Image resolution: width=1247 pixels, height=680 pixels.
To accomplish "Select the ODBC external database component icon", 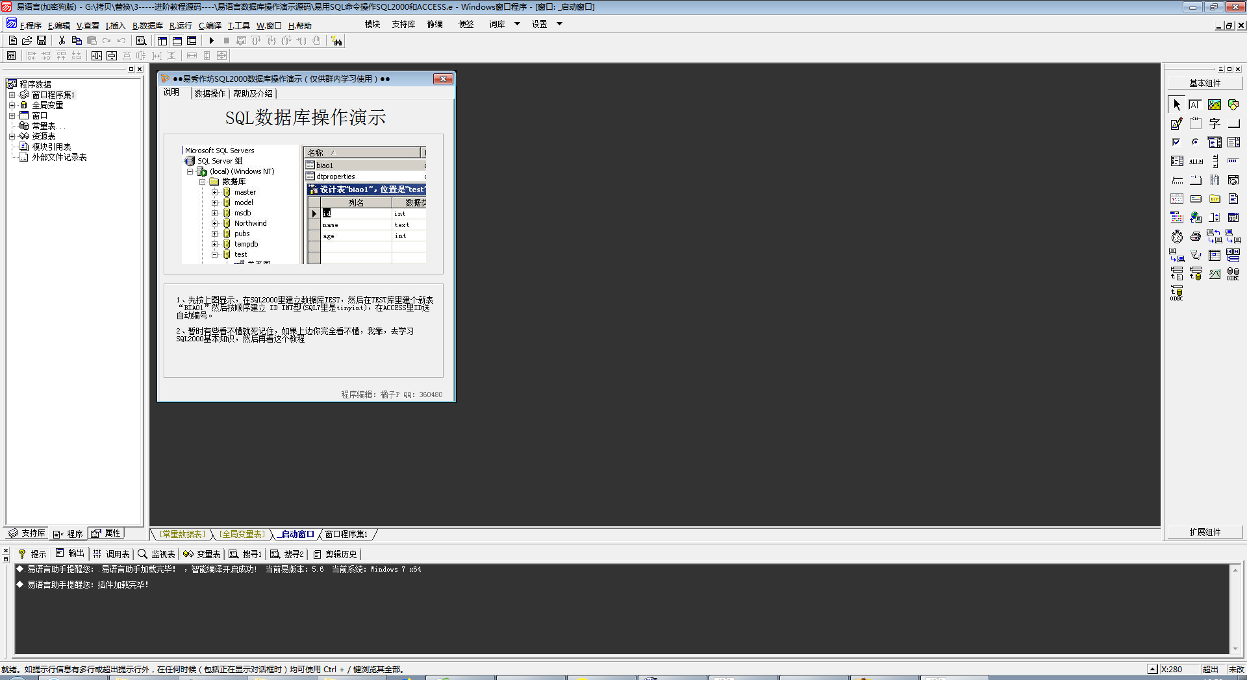I will pyautogui.click(x=1233, y=274).
